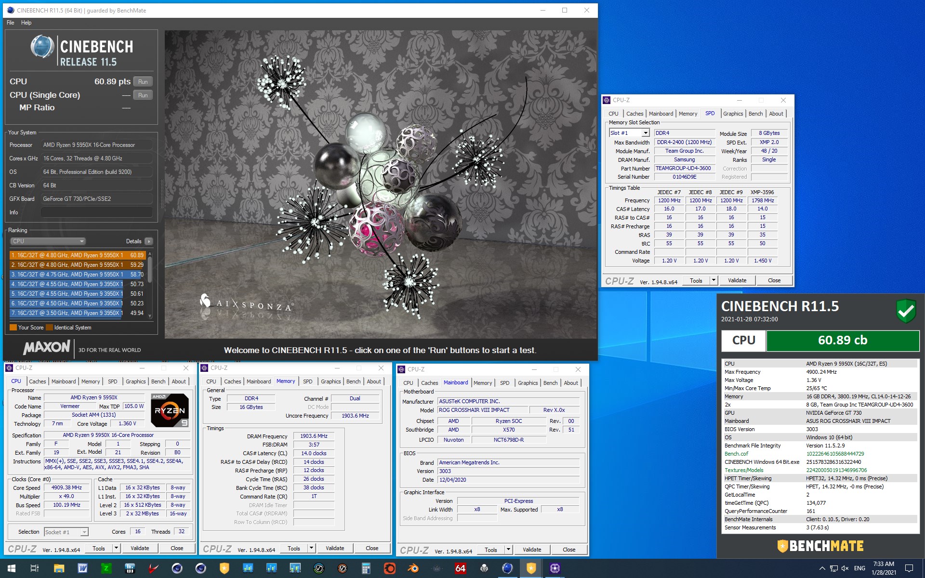Select ranking entry 4 with score 50.73

[x=78, y=284]
